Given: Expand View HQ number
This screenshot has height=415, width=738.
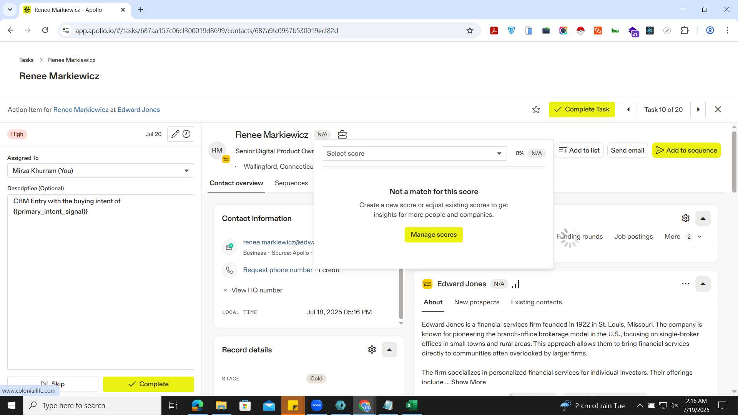Looking at the screenshot, I should pos(253,290).
